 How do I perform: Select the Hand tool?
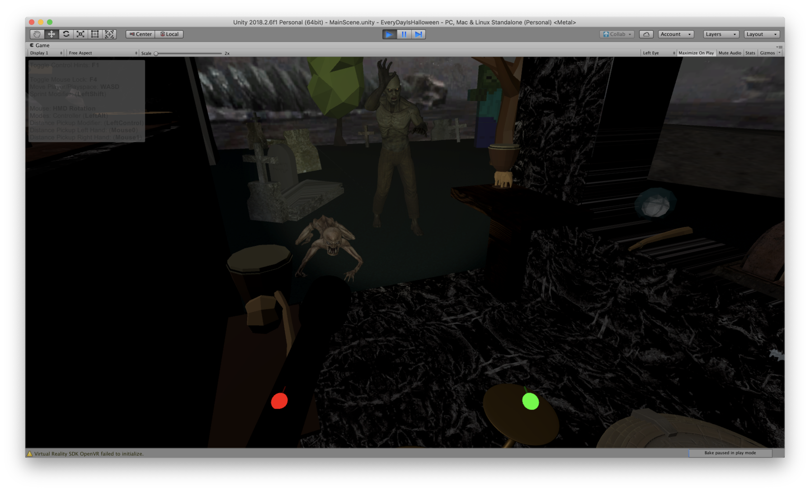pos(37,34)
